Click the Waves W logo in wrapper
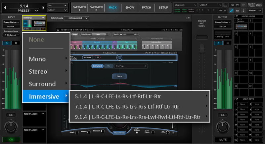This screenshot has height=144, width=265. pyautogui.click(x=58, y=30)
